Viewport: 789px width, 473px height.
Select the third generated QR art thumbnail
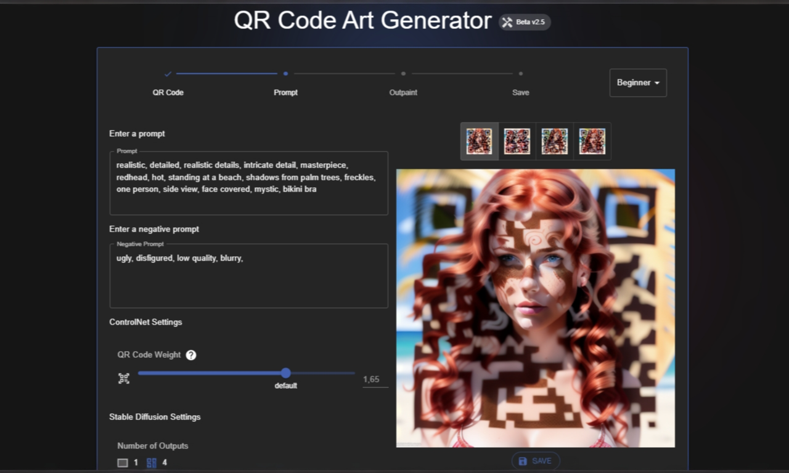pyautogui.click(x=554, y=141)
